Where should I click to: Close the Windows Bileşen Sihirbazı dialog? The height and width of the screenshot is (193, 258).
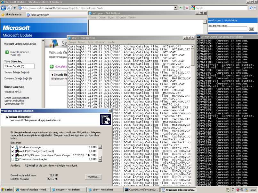click(110, 111)
